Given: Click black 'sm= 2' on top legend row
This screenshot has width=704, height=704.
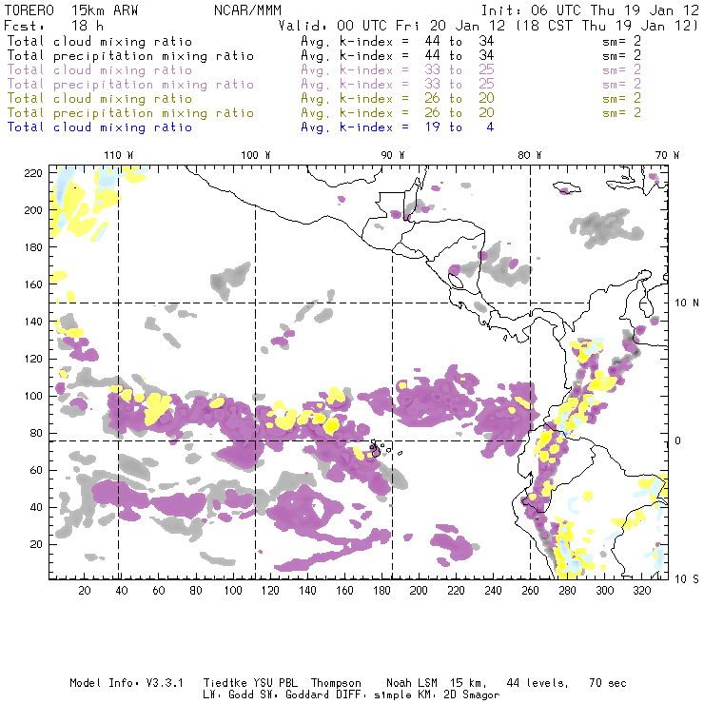Looking at the screenshot, I should [x=622, y=41].
